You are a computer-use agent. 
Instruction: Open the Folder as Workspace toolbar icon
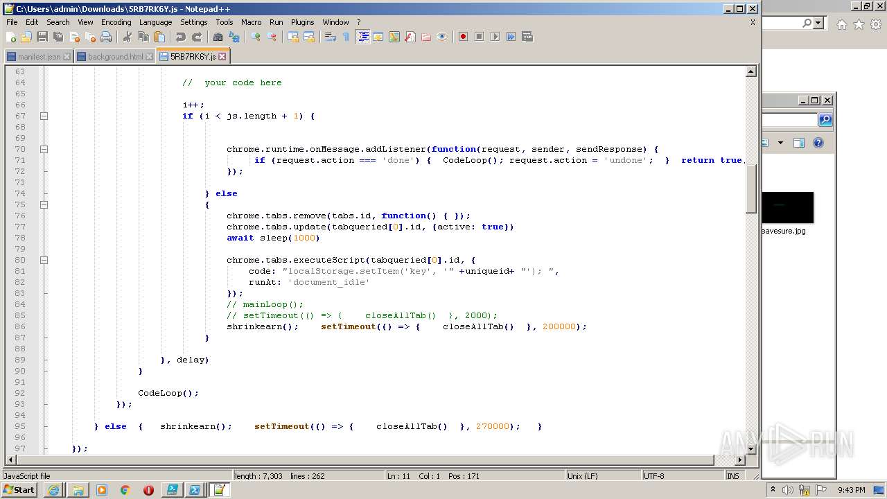pos(426,37)
